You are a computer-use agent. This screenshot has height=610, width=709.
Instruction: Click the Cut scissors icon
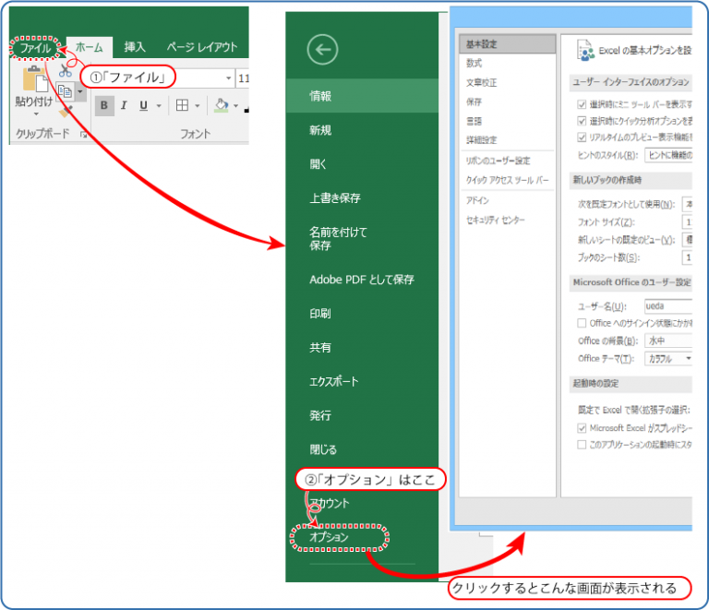click(66, 70)
